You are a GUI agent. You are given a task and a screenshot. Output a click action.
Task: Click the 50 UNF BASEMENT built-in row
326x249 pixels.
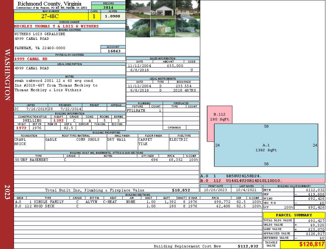click(x=106, y=160)
